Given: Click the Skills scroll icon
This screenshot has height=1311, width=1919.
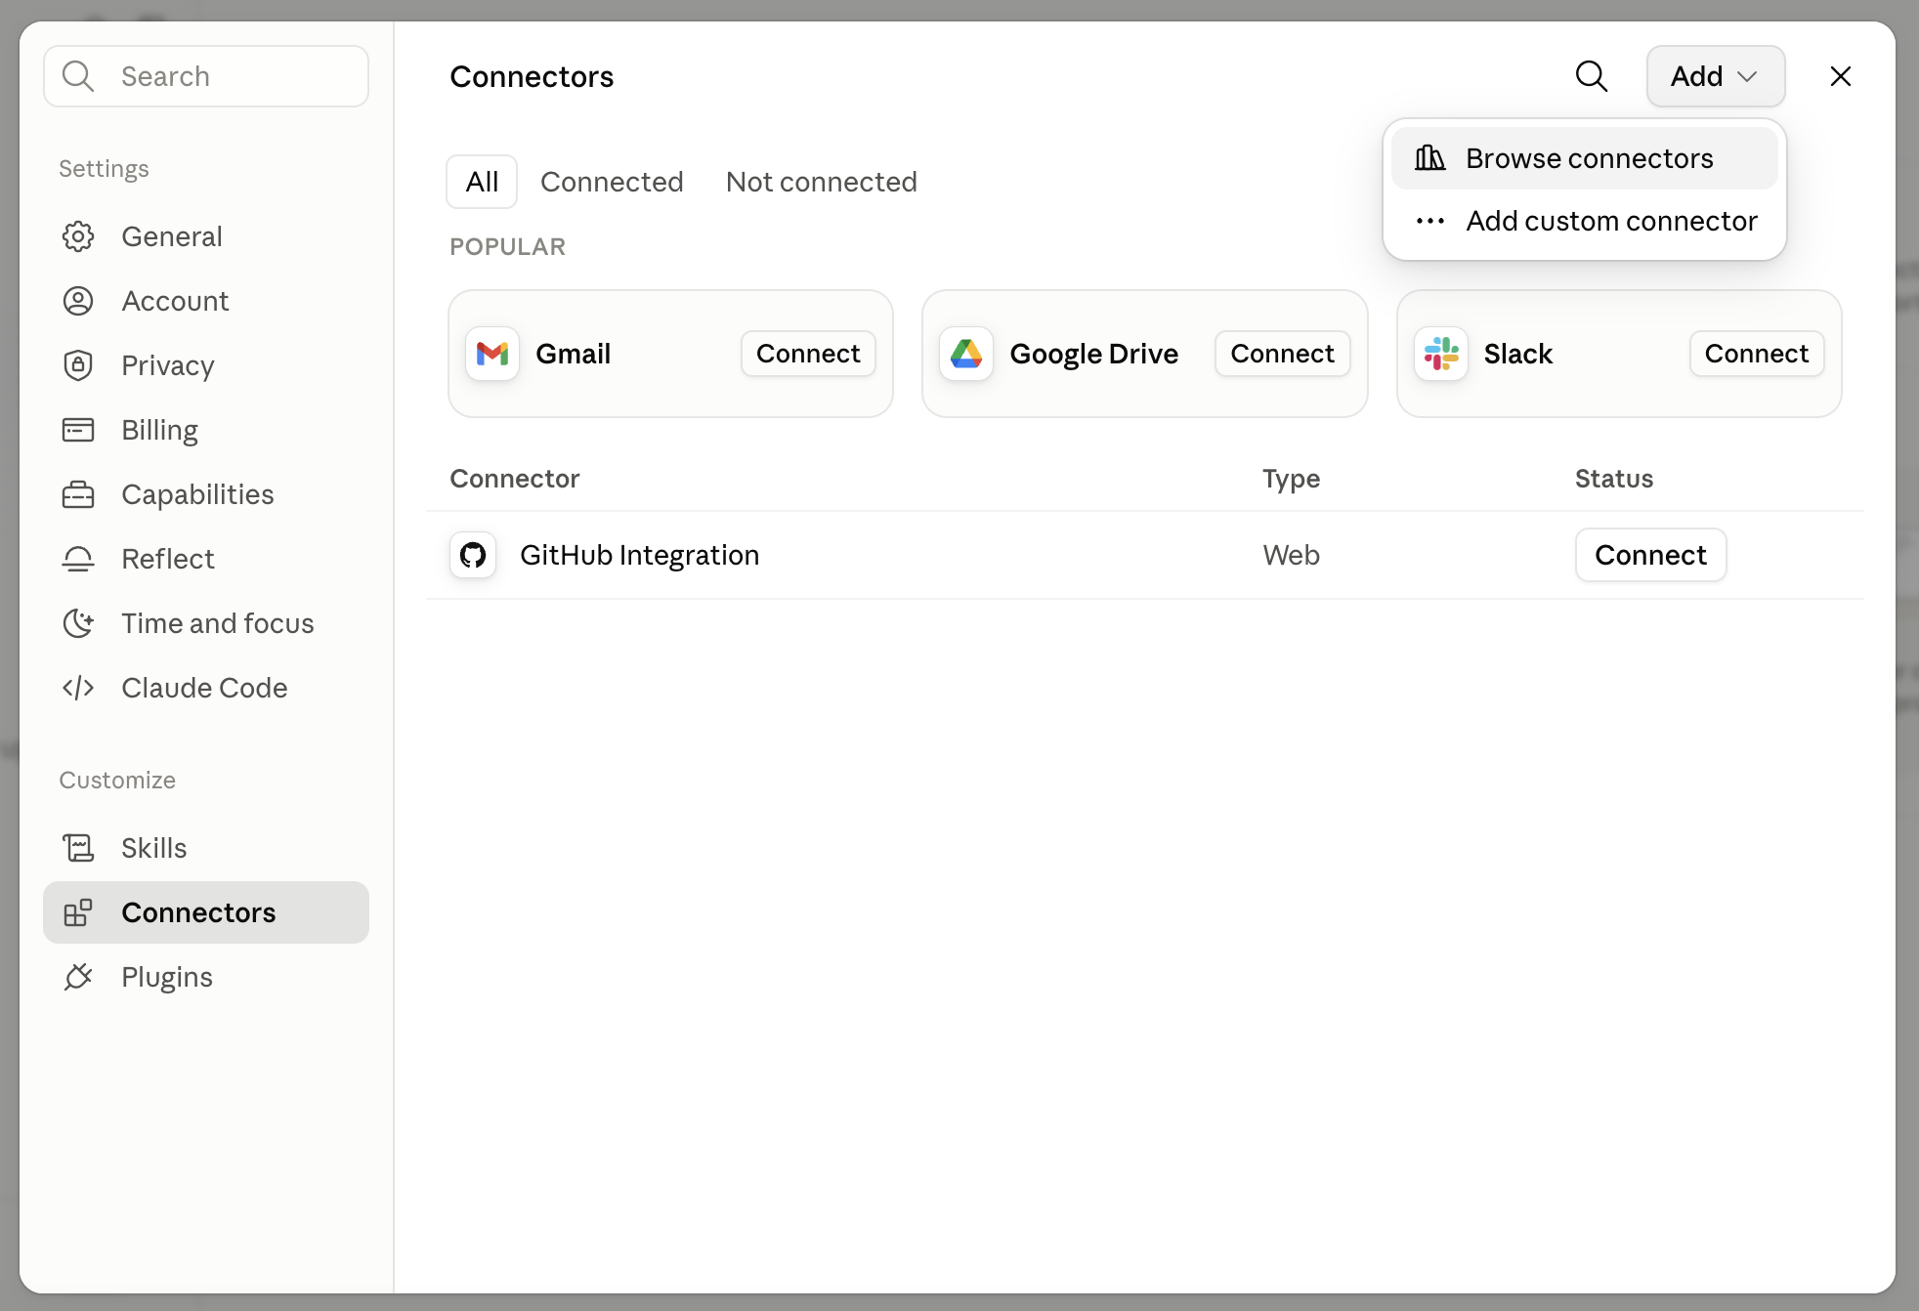Looking at the screenshot, I should coord(78,848).
